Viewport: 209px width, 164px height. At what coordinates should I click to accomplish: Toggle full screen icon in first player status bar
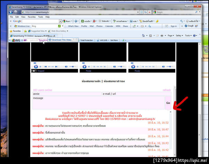[x=34, y=71]
